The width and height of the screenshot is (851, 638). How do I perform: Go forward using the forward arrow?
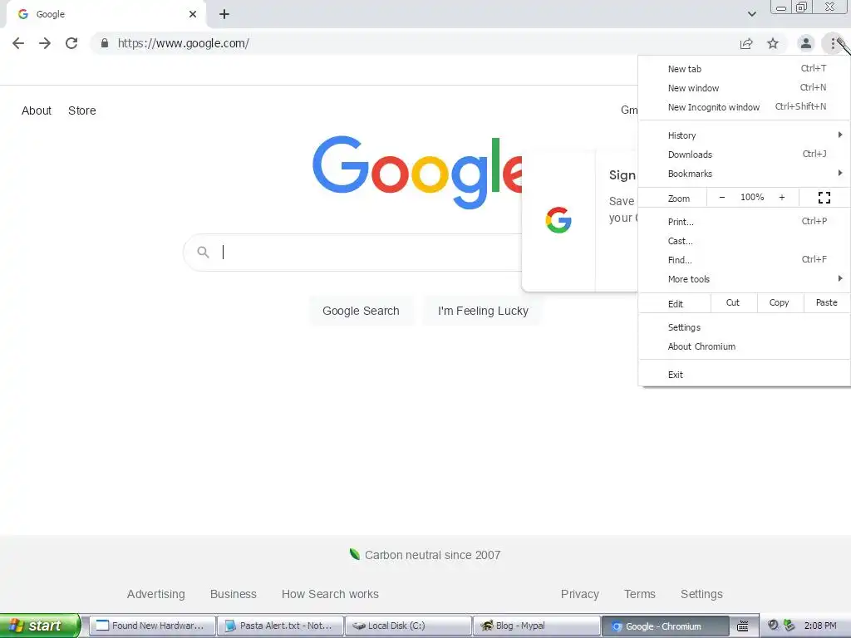point(45,43)
